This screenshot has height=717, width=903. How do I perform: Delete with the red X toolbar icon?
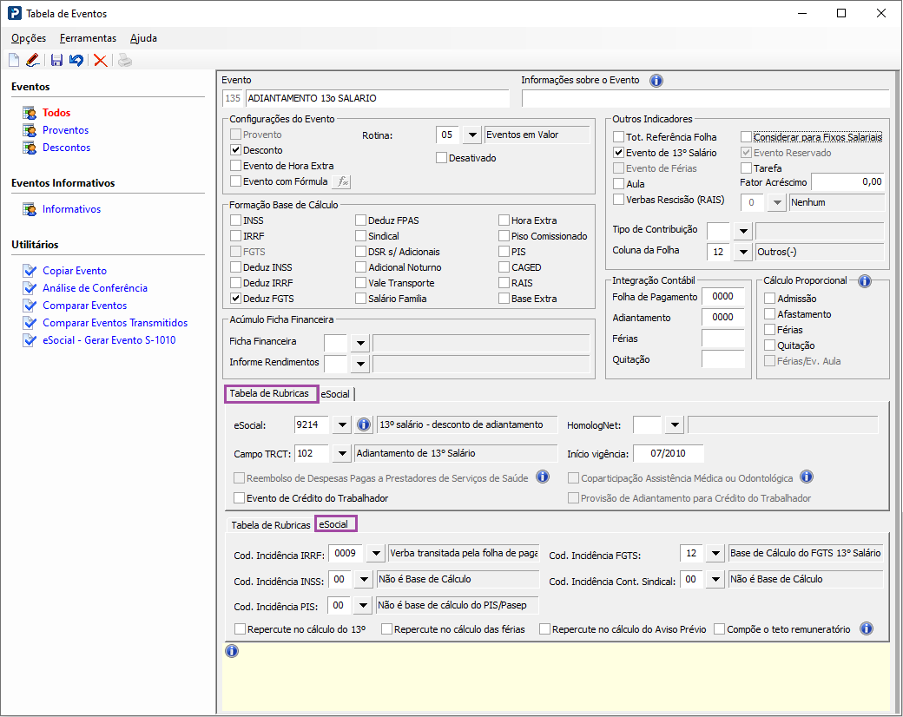tap(100, 60)
